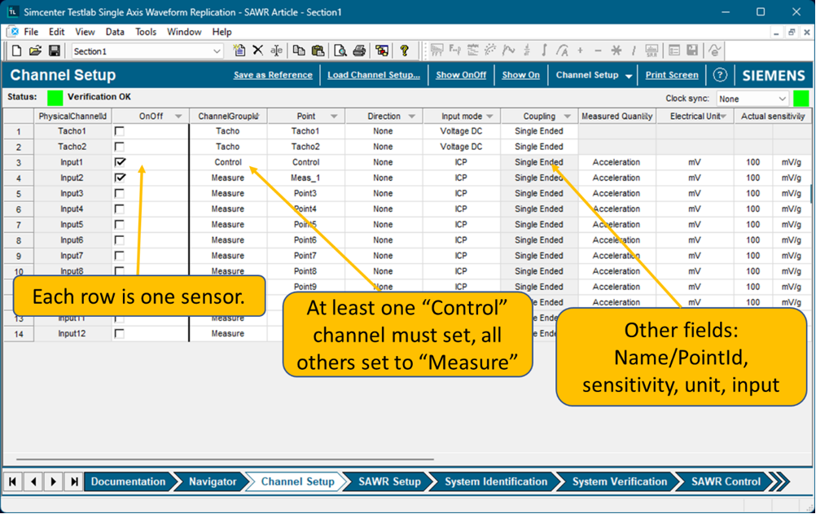Uncheck the Input1 OnOff checkbox
The image size is (816, 514).
[120, 162]
